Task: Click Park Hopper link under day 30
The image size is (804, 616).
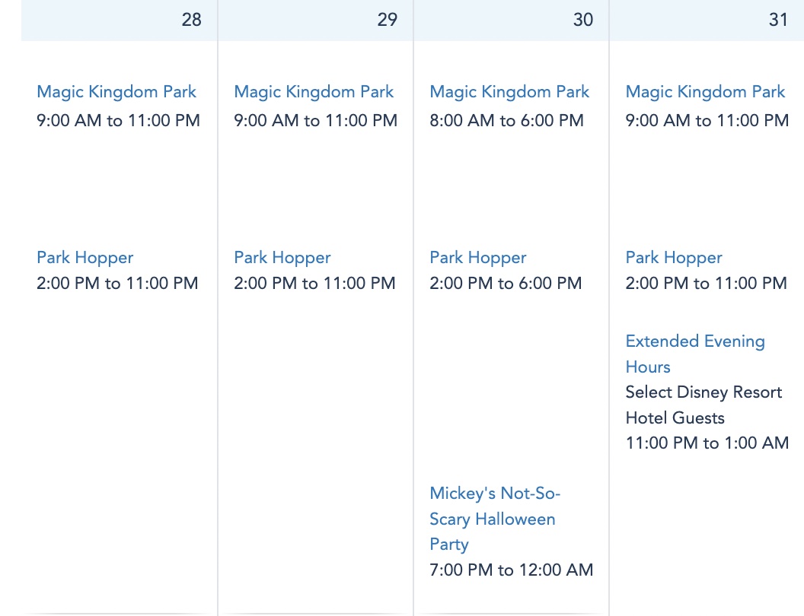Action: coord(477,258)
